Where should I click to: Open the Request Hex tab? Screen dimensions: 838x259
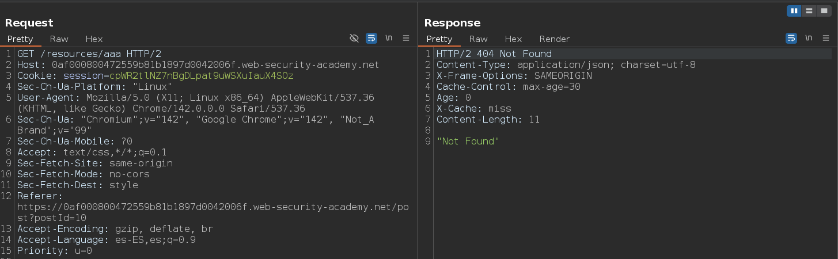pos(94,39)
